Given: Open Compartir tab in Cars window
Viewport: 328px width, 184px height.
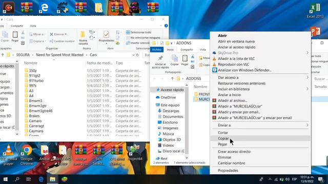Looking at the screenshot, I should (x=17, y=26).
